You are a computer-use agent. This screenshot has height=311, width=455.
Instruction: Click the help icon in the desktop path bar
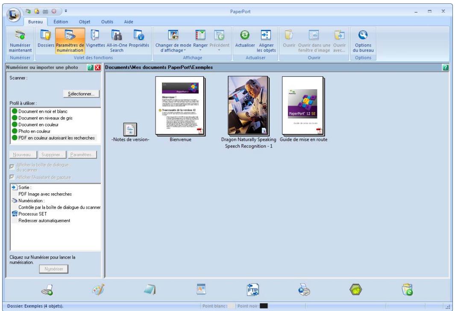click(x=445, y=67)
